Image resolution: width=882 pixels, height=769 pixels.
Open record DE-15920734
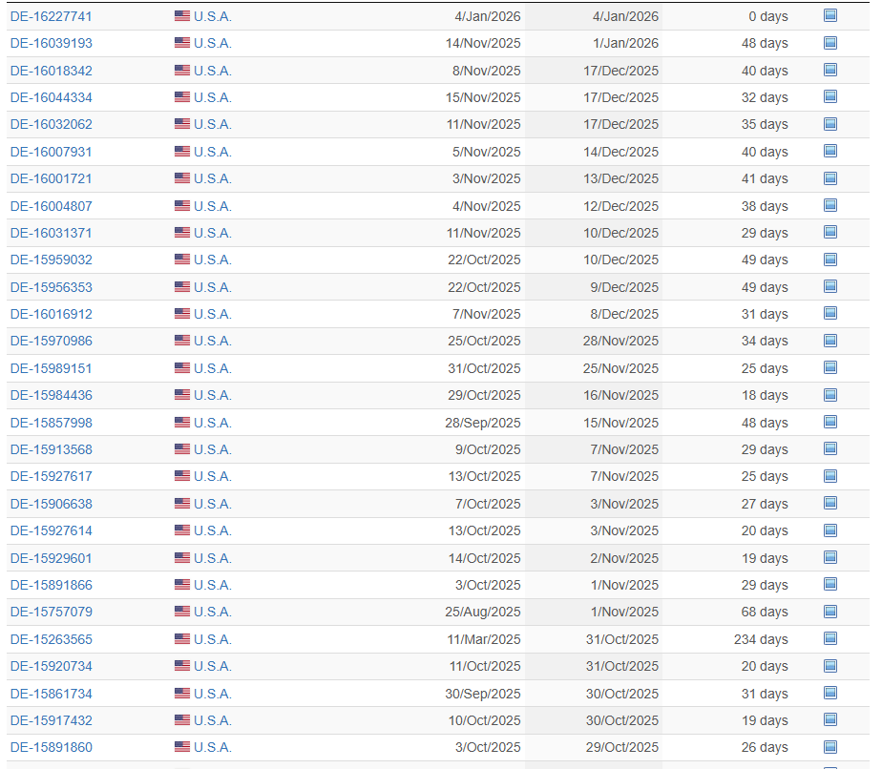tap(52, 666)
